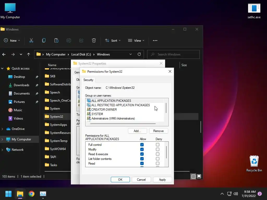
Task: Select the My Computer desktop icon
Action: click(10, 11)
